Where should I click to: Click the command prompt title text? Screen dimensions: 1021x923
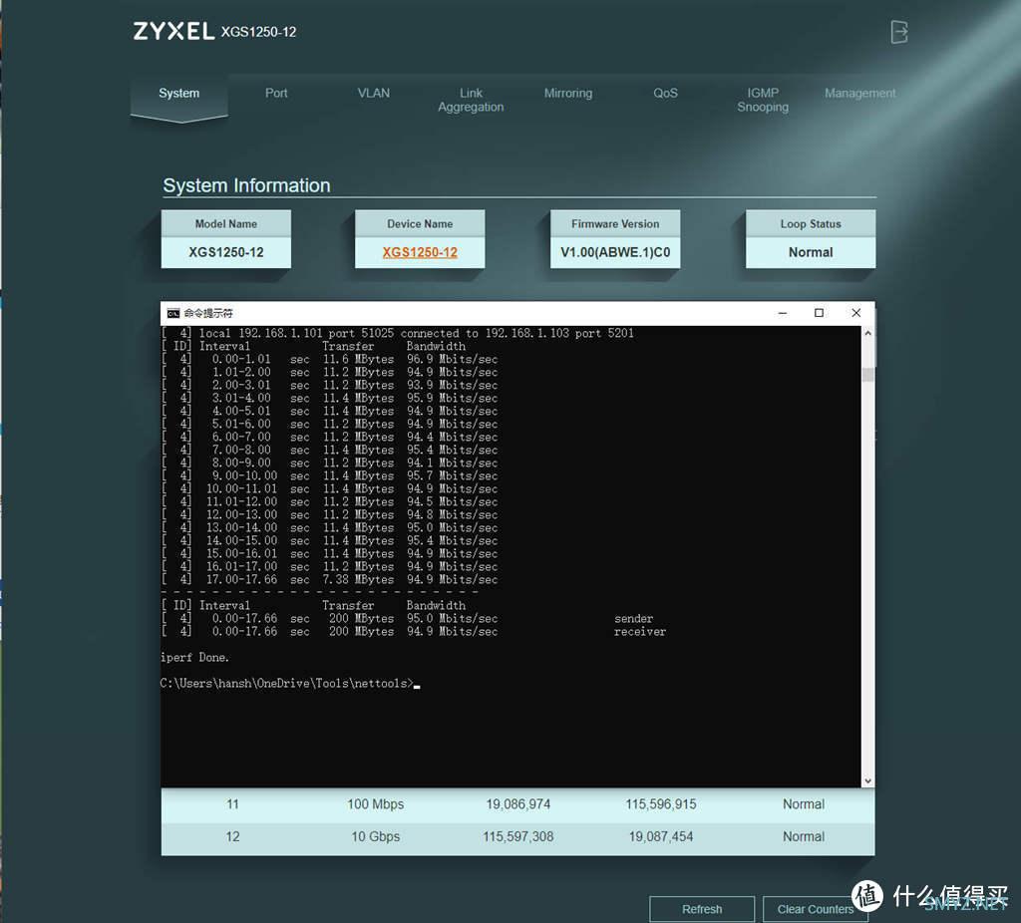pos(208,313)
